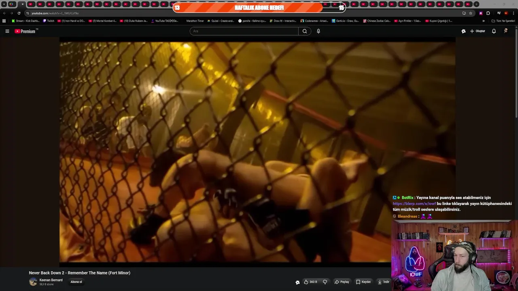
Task: Open 'Aşırı Pintiler - 1.Sez...' bookmark
Action: coord(408,21)
